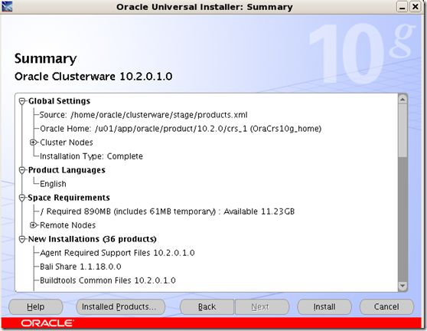Select the Space Requirements heading
Screen dimensions: 427x331
(69, 198)
